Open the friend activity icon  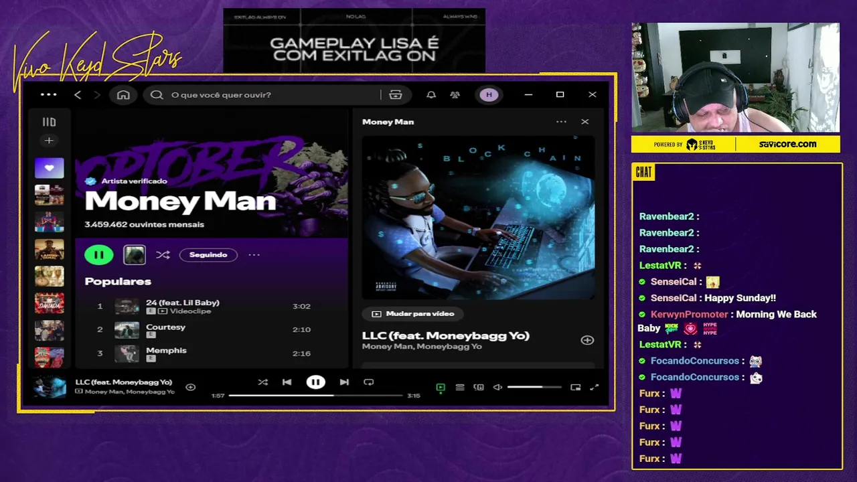point(455,94)
